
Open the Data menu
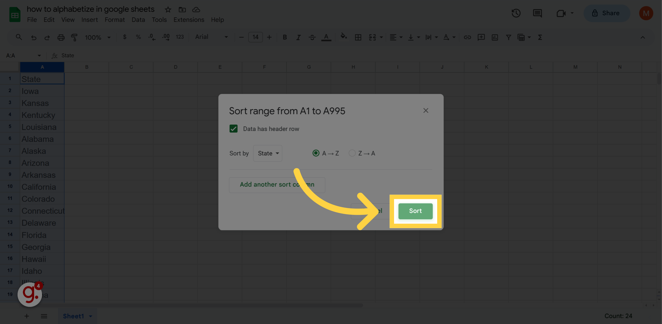coord(138,20)
